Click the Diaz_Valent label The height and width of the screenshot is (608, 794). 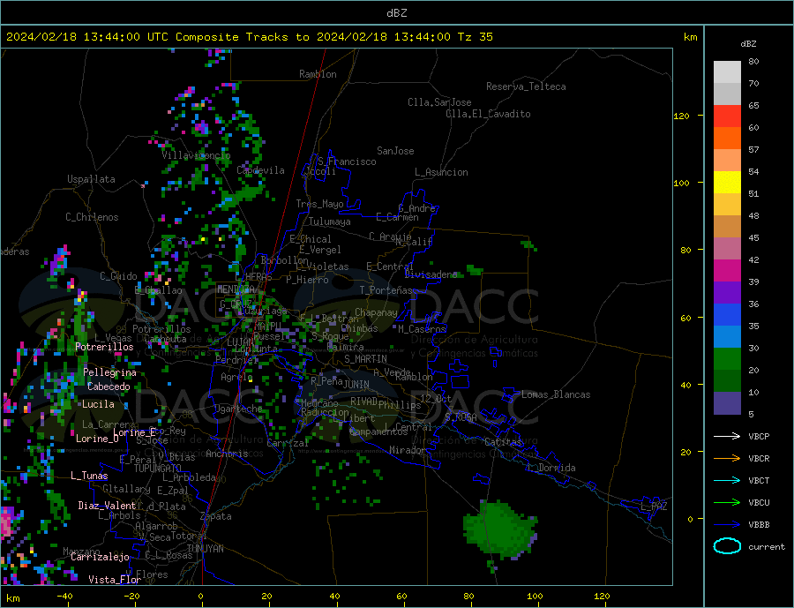click(x=107, y=506)
